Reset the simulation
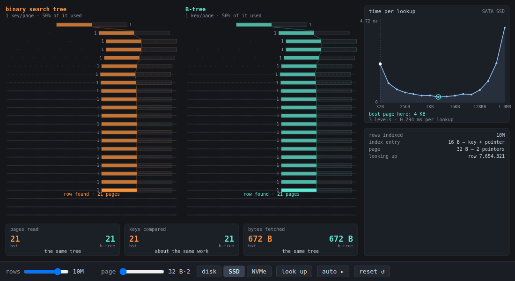 372,272
